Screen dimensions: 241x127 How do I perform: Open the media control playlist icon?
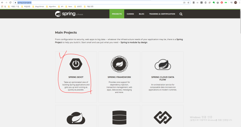click(x=231, y=3)
